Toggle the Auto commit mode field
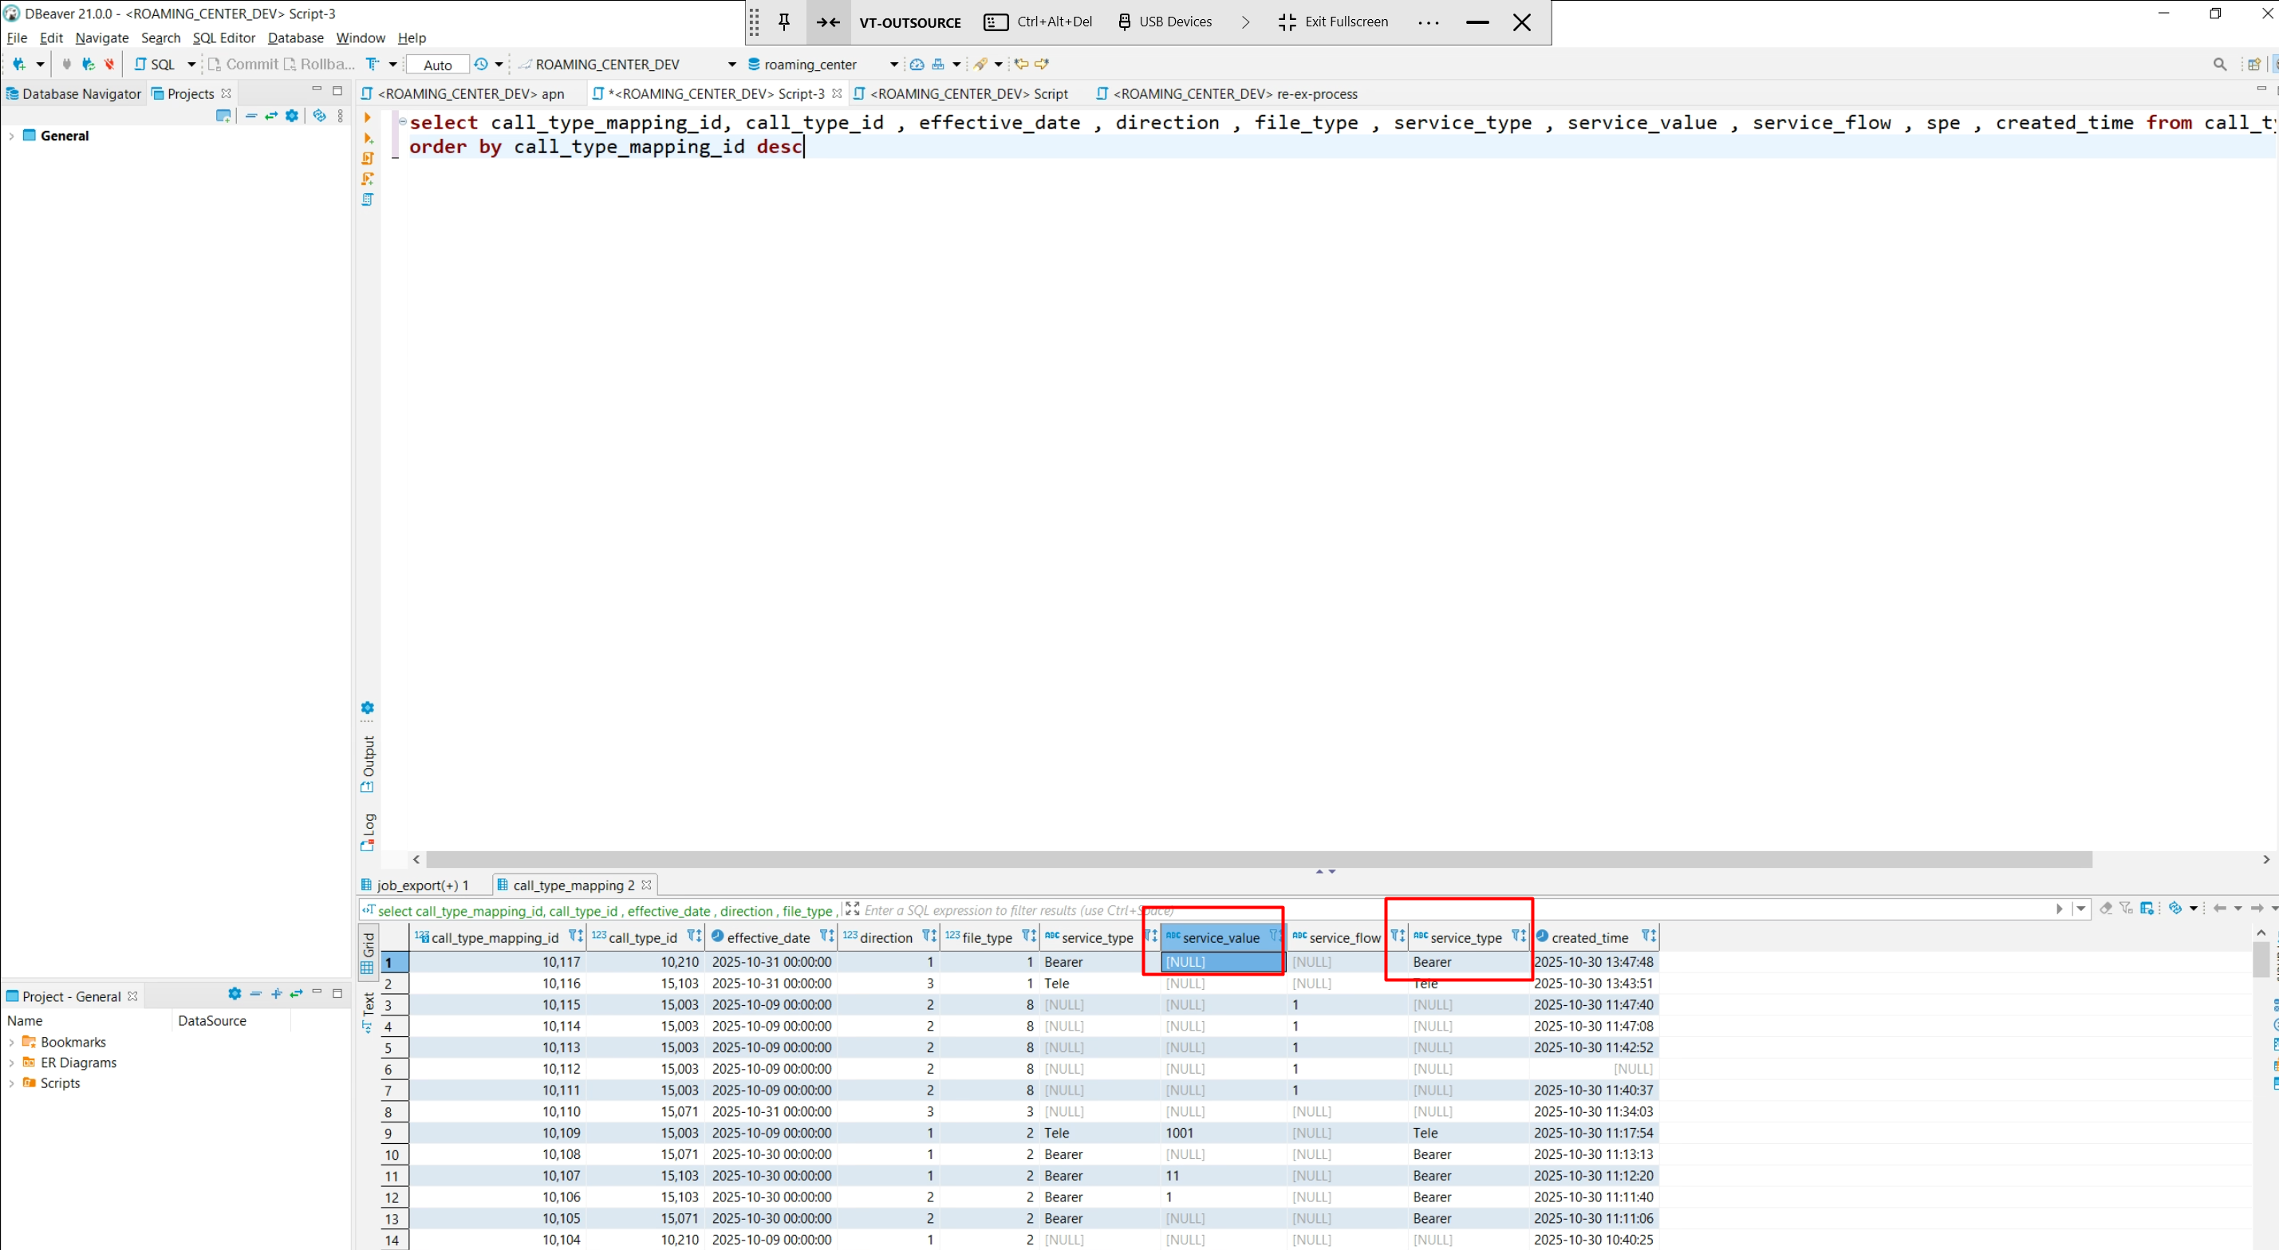The image size is (2279, 1250). click(437, 65)
